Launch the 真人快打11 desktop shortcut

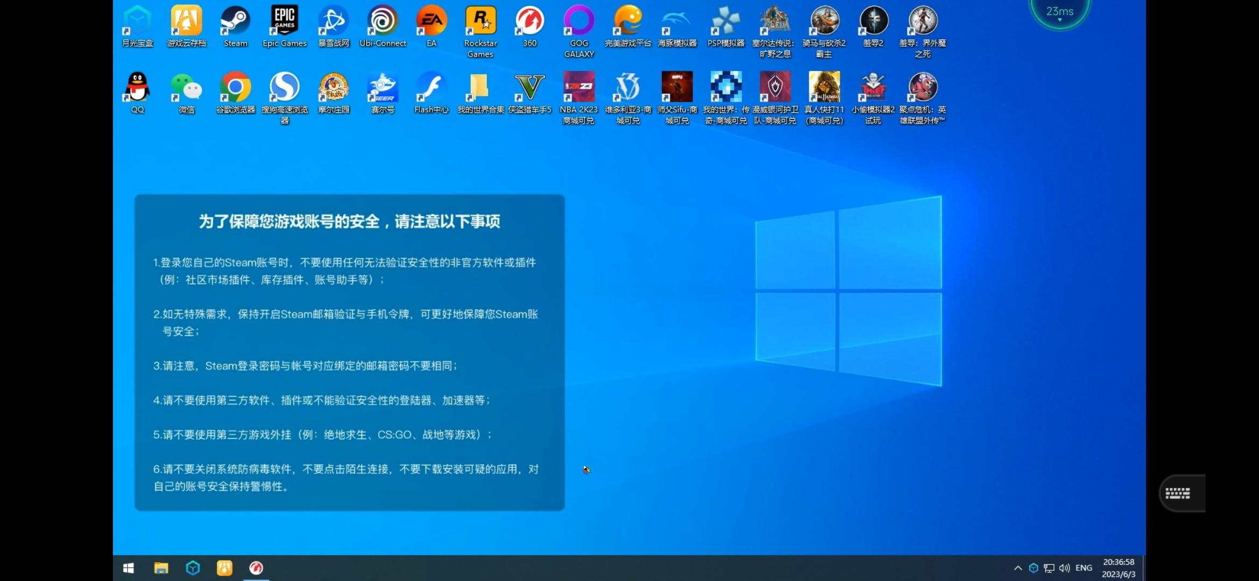point(824,98)
